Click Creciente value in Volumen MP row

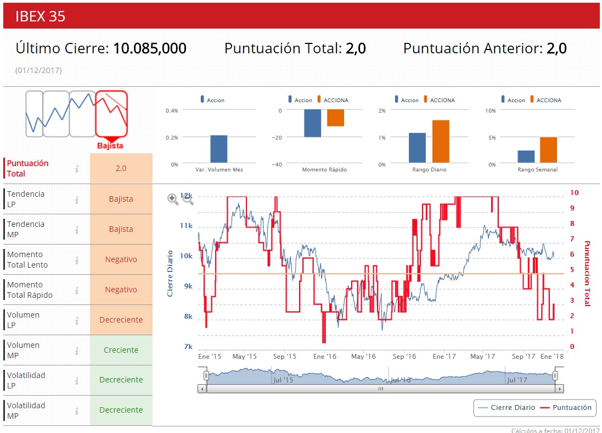(x=121, y=350)
